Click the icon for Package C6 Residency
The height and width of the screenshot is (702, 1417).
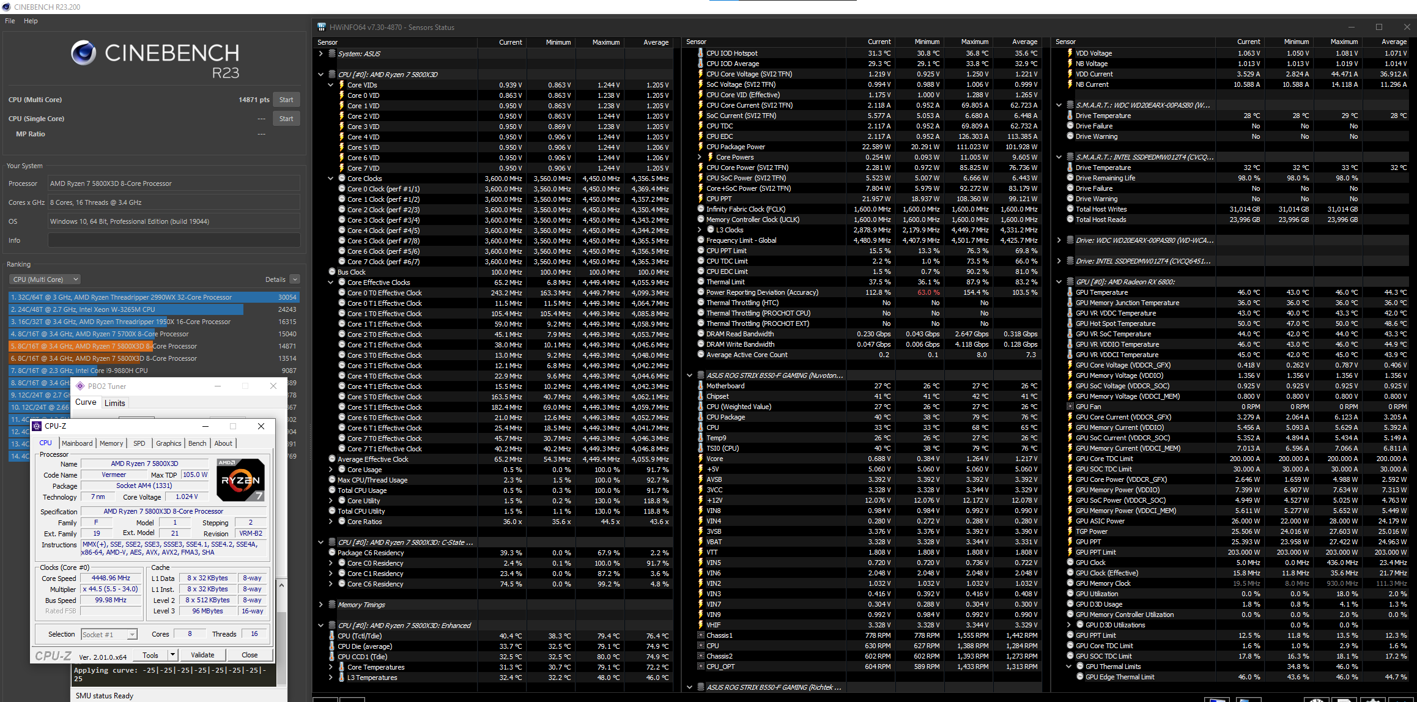pyautogui.click(x=332, y=553)
